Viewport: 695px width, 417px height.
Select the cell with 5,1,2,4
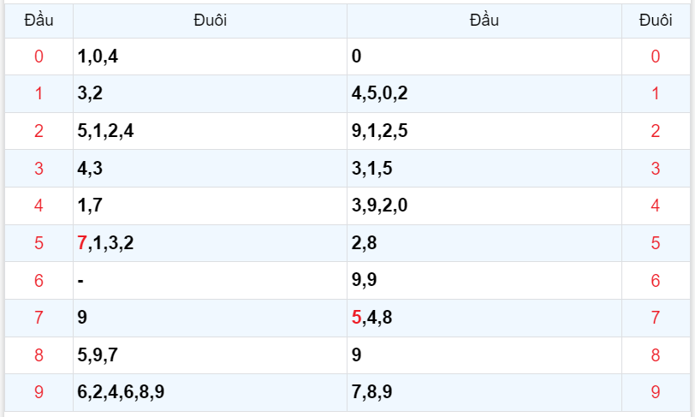point(105,131)
